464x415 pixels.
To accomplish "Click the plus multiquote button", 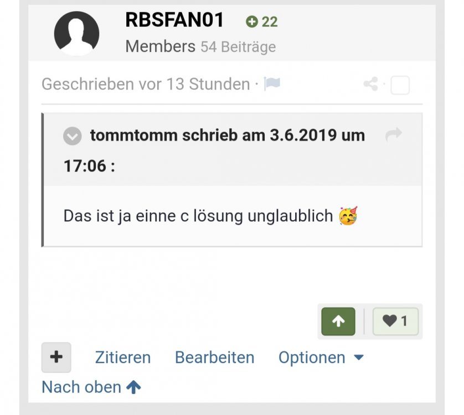I will pyautogui.click(x=56, y=357).
